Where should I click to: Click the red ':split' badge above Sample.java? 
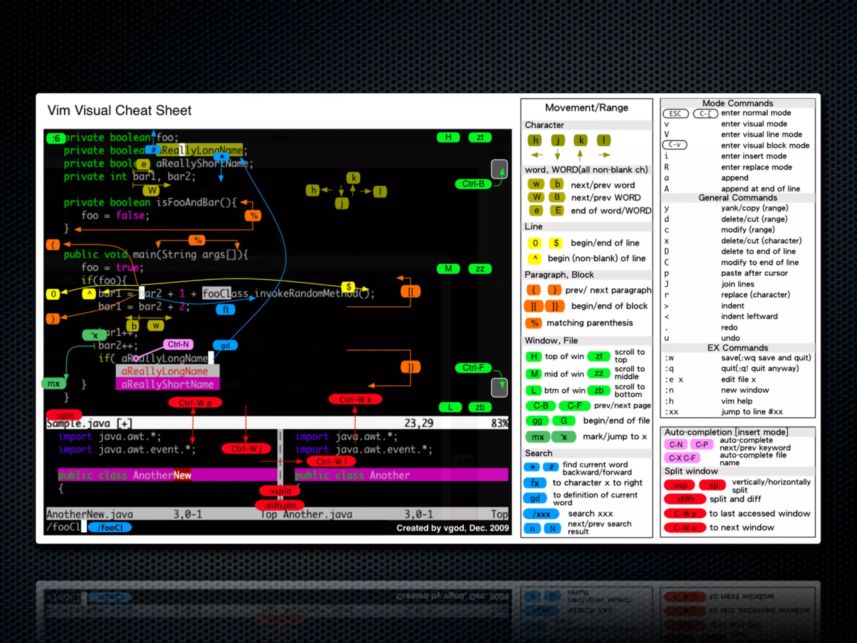point(64,415)
